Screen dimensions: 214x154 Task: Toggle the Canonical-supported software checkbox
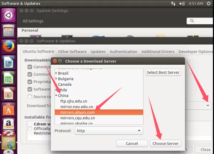[30, 67]
